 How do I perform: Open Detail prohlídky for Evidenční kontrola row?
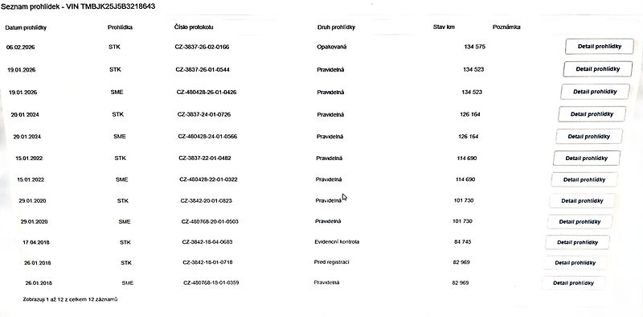[577, 242]
